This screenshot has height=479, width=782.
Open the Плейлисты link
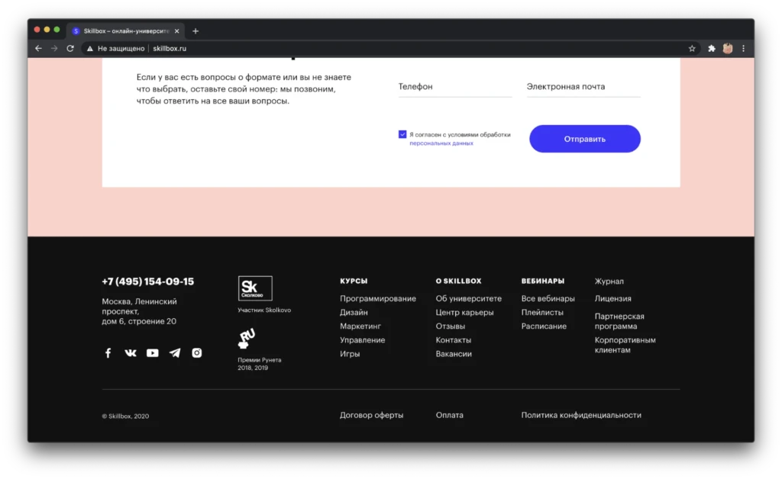coord(542,312)
